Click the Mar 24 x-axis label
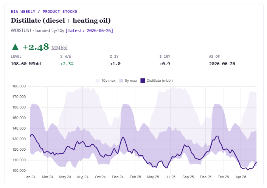This screenshot has height=188, width=267. click(48, 177)
